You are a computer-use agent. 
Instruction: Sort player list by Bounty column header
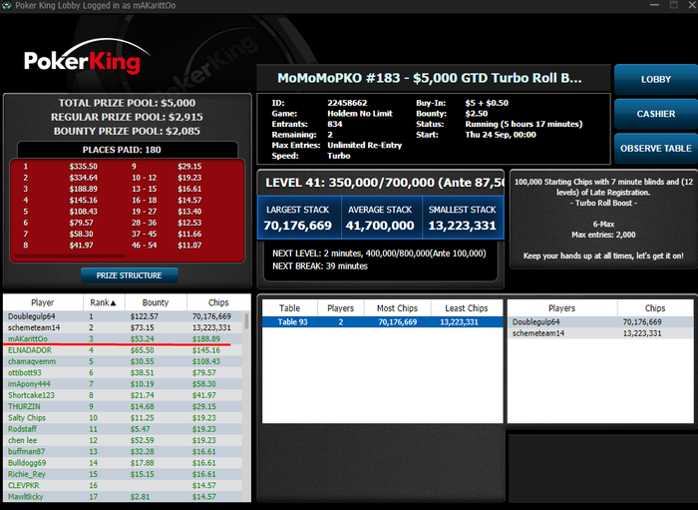(x=156, y=302)
